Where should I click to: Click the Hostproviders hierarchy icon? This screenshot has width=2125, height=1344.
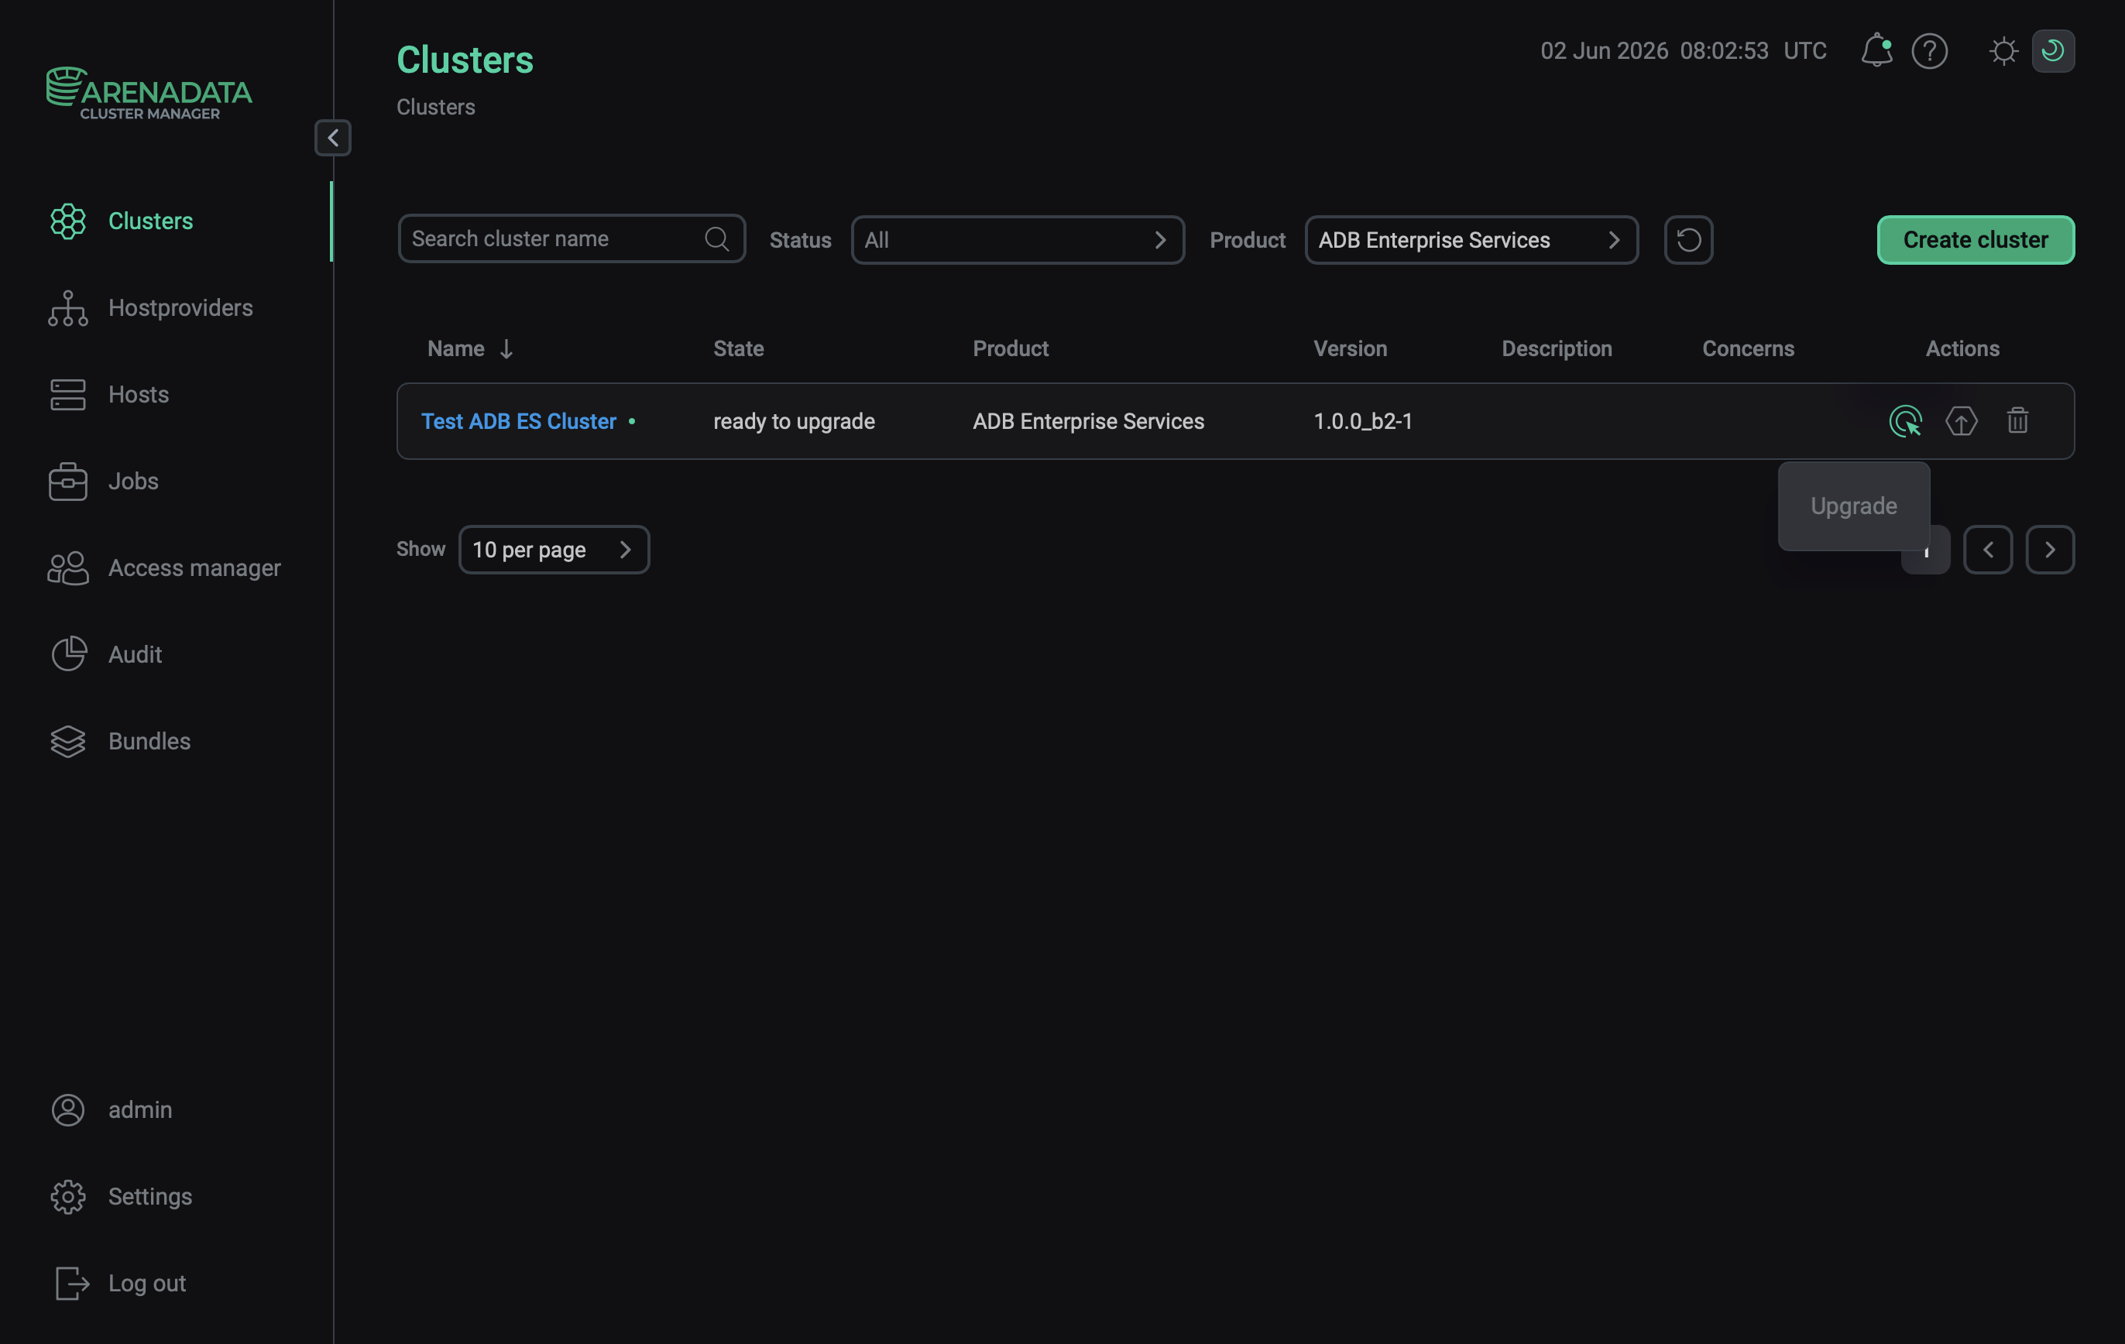tap(68, 307)
